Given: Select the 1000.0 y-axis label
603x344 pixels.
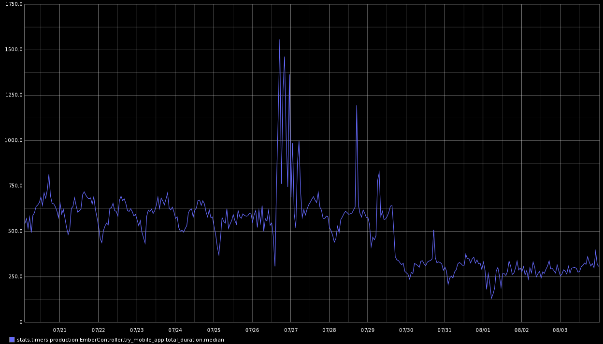Looking at the screenshot, I should [x=11, y=140].
